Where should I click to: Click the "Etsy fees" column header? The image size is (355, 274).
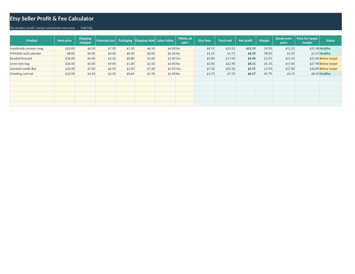click(205, 41)
